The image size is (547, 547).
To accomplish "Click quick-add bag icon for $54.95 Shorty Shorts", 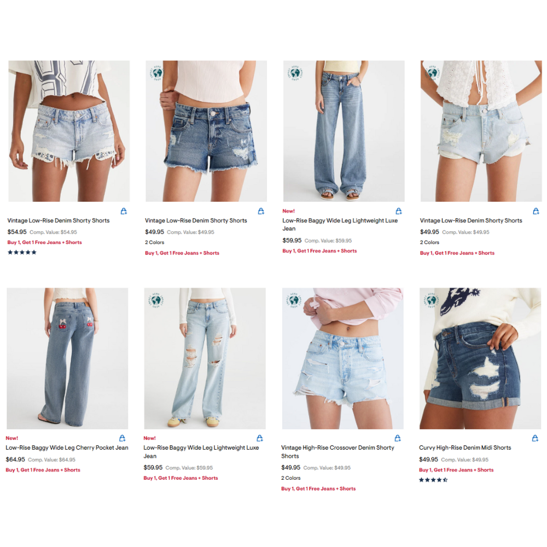I will coord(124,211).
